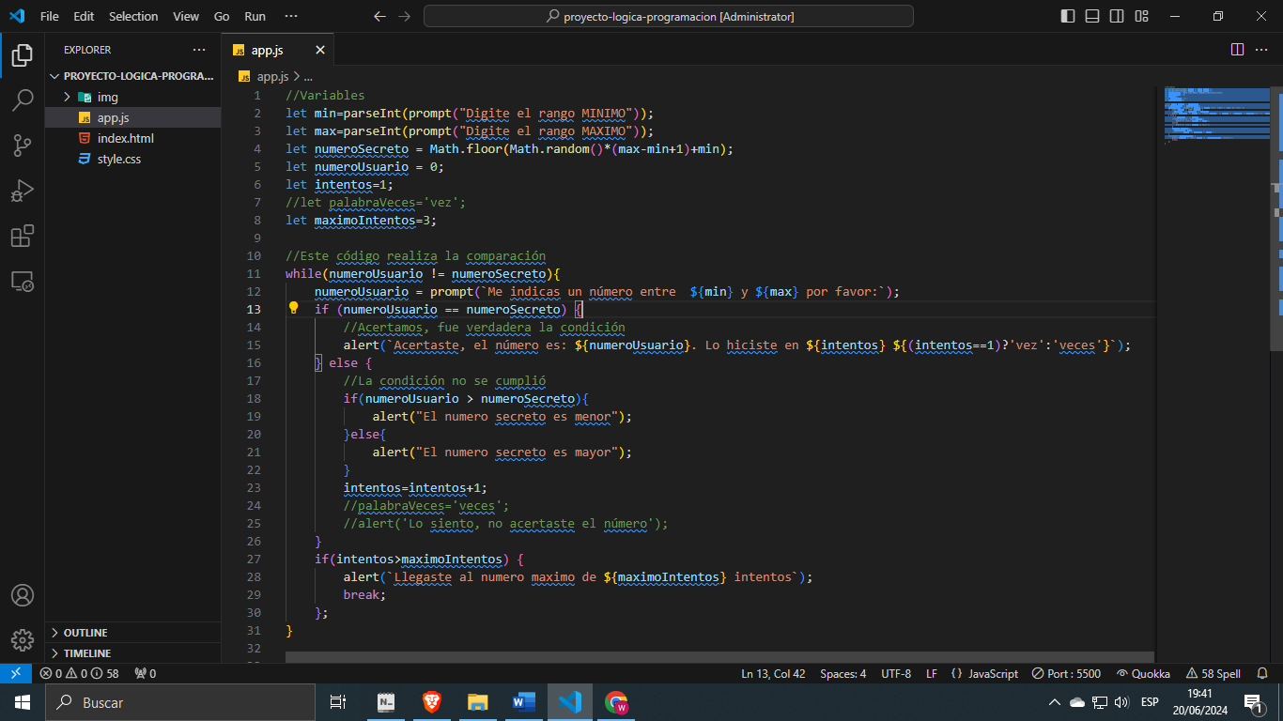Split the editor to the right

(1237, 50)
